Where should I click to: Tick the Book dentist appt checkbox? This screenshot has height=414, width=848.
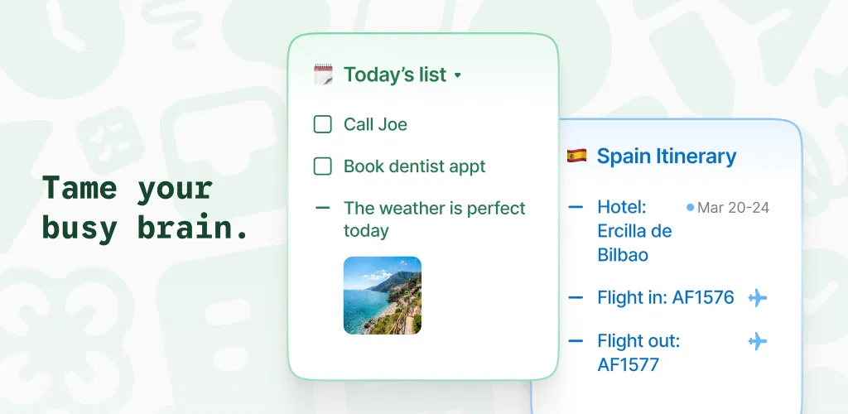pyautogui.click(x=322, y=166)
